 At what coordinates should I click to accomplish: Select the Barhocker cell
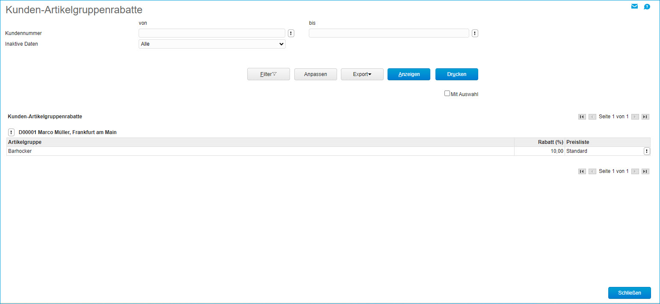tap(260, 151)
